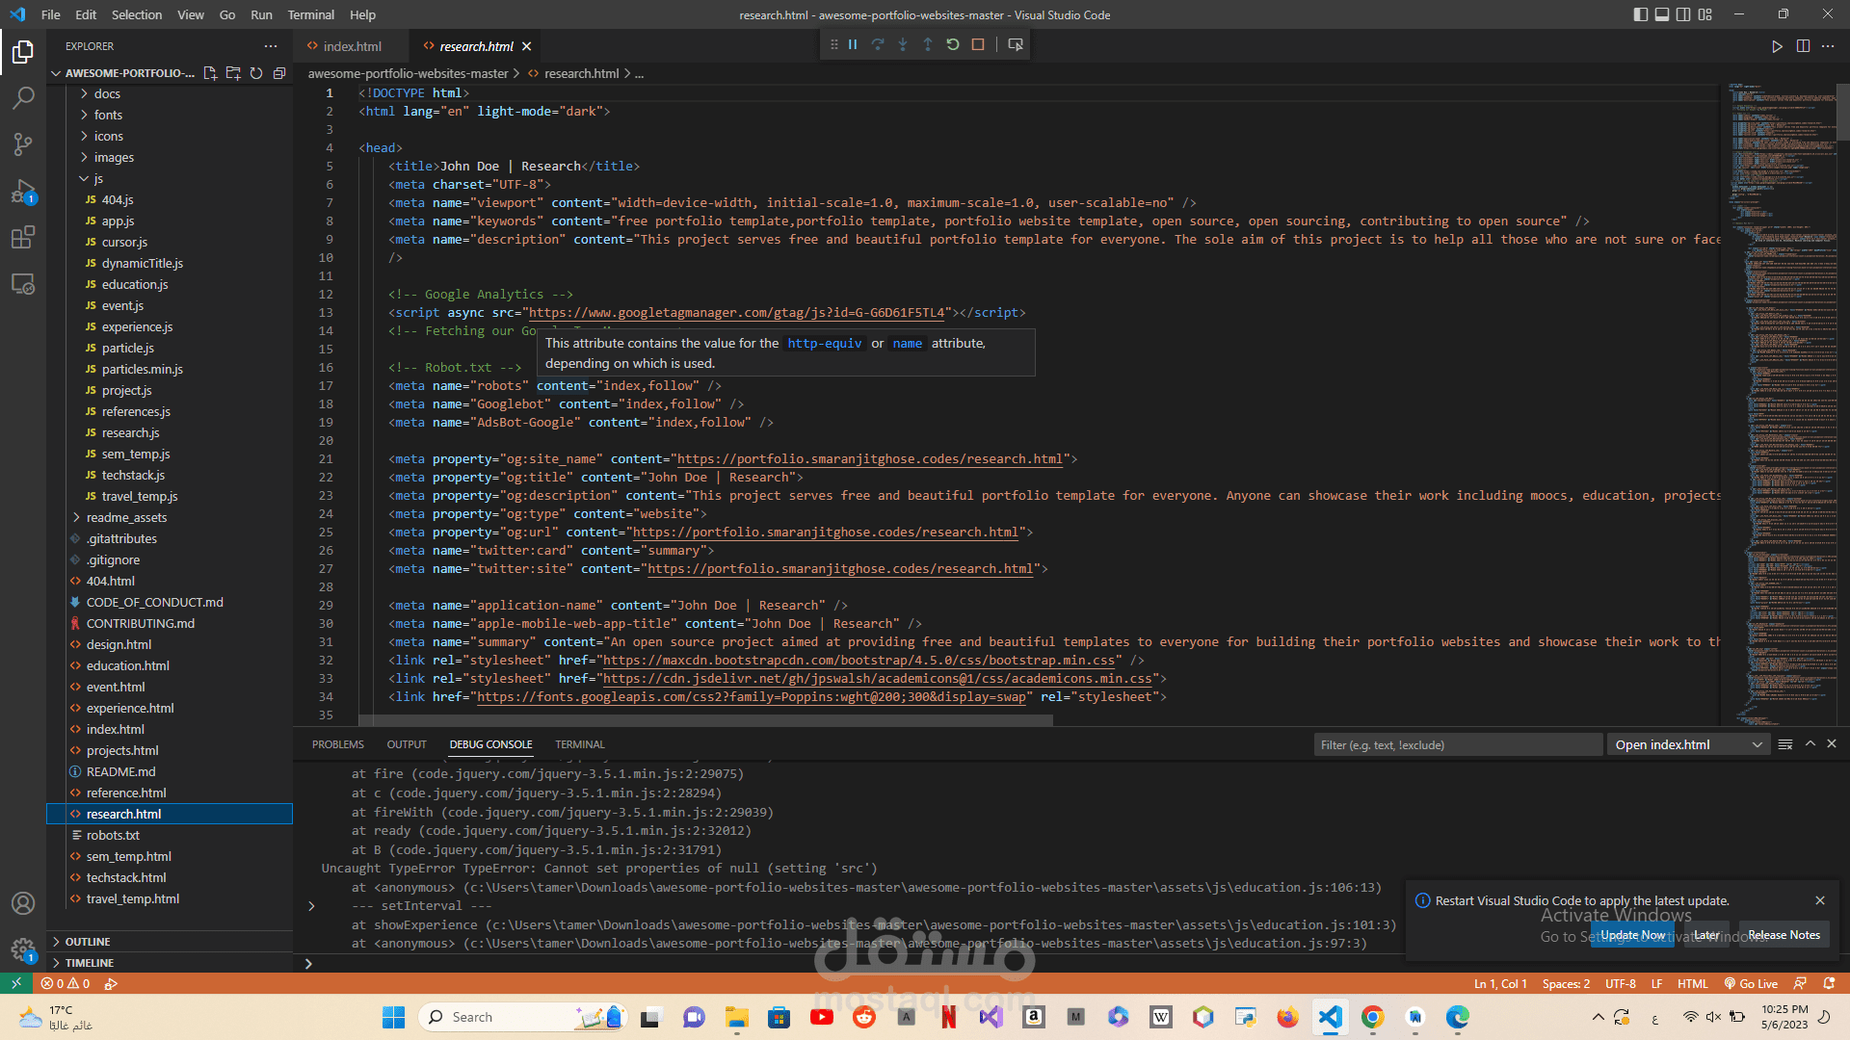1850x1040 pixels.
Task: Restart the debug session
Action: pos(953,45)
